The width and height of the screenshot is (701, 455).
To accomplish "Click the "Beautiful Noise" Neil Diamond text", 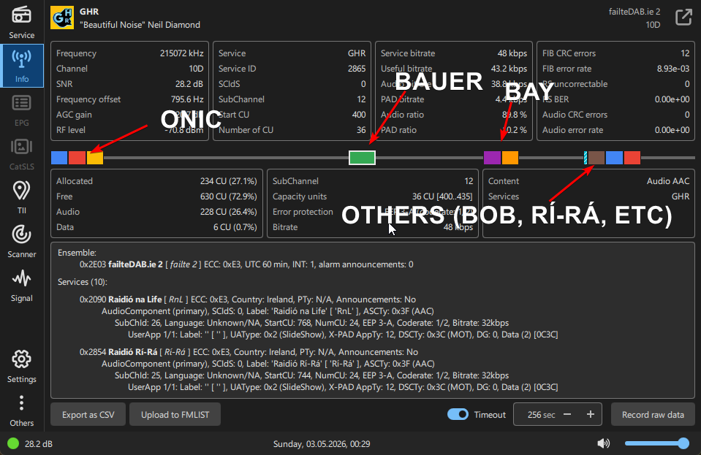I will [x=140, y=25].
